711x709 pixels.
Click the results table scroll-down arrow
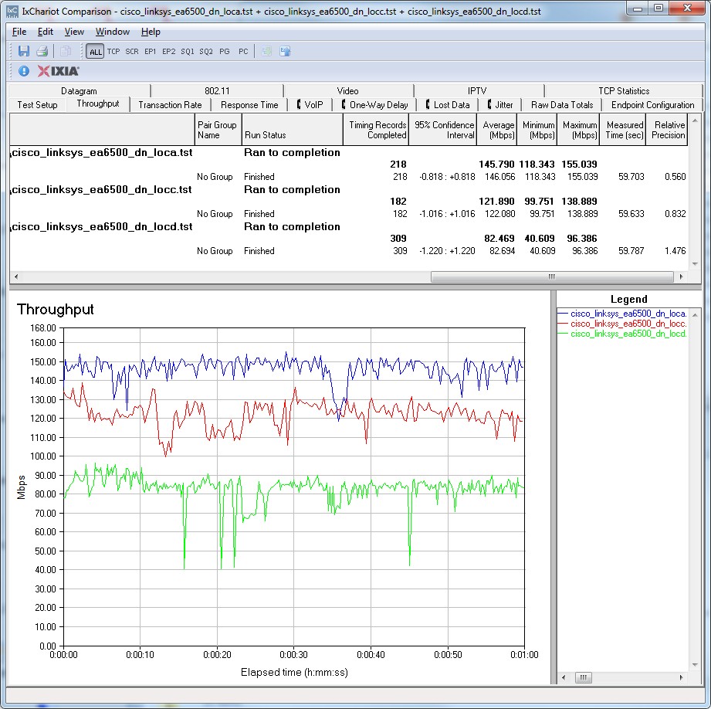[695, 264]
